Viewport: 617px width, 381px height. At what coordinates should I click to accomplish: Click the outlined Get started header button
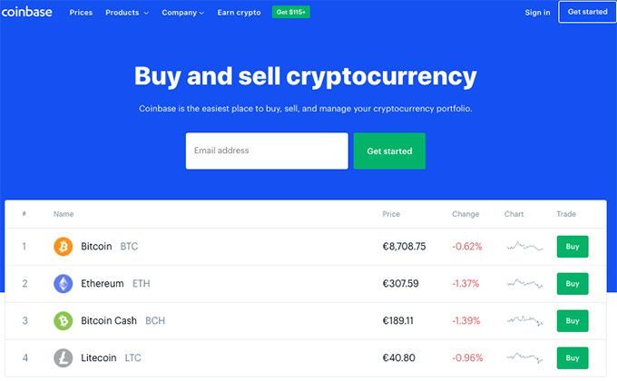[587, 12]
